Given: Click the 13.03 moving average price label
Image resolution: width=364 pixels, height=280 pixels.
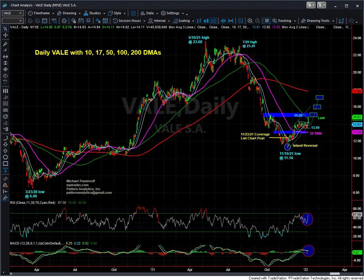Looking at the screenshot, I should (x=357, y=132).
